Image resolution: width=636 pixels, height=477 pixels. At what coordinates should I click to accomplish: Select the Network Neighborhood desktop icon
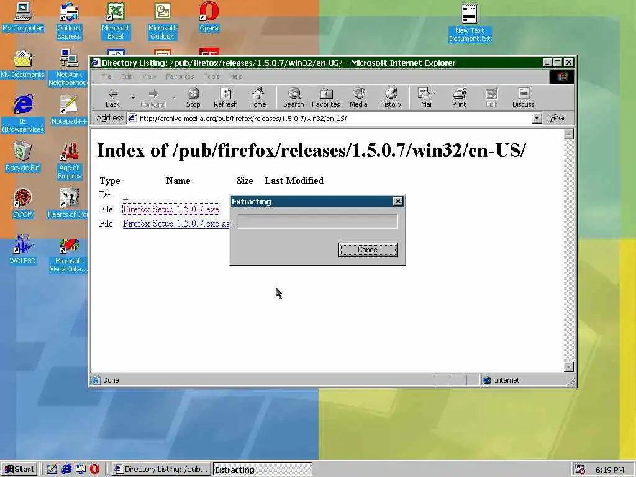click(69, 68)
